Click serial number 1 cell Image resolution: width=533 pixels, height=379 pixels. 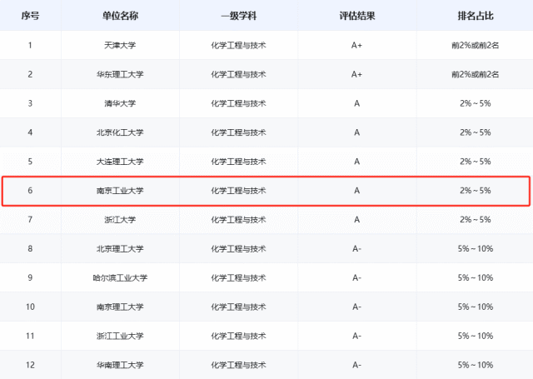pos(30,45)
